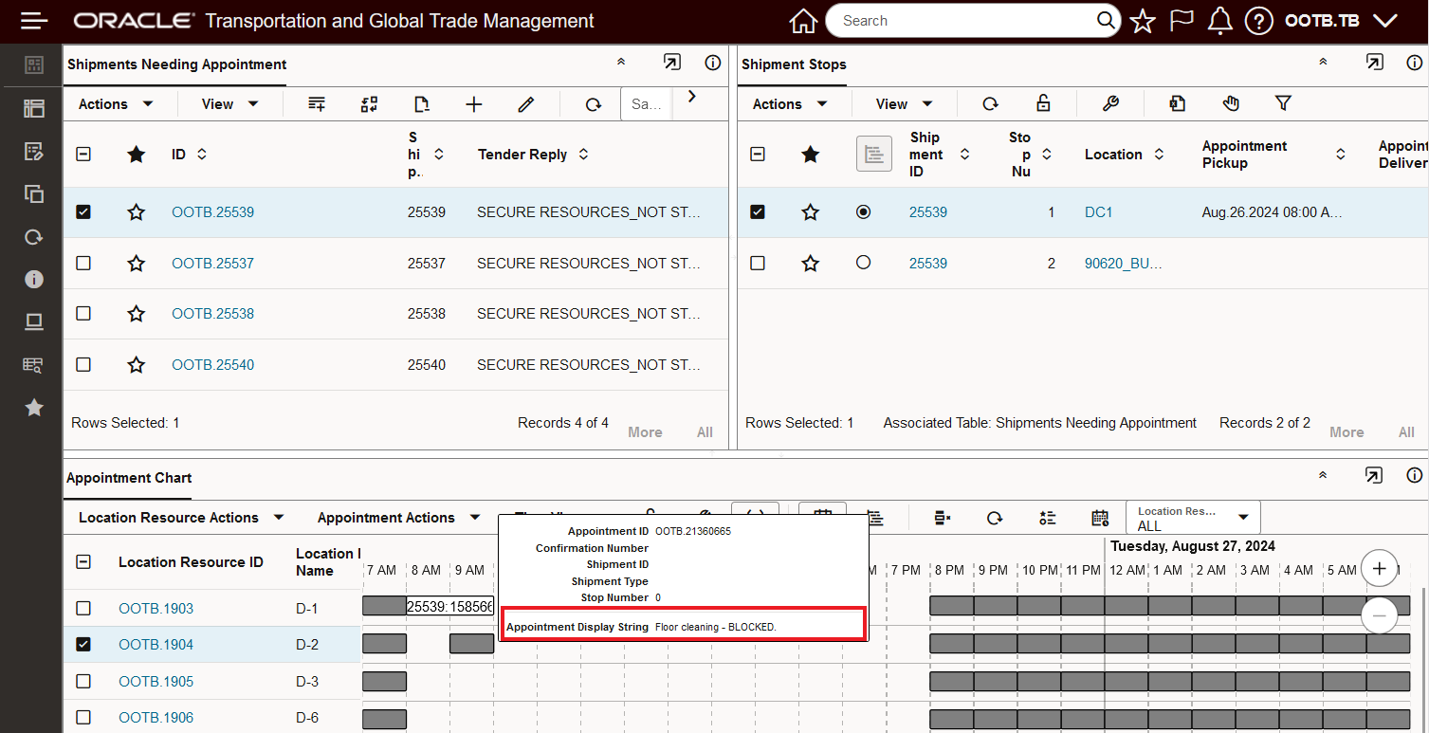Check the stop 2 row checkbox in Shipment Stops
1429x733 pixels.
click(758, 263)
